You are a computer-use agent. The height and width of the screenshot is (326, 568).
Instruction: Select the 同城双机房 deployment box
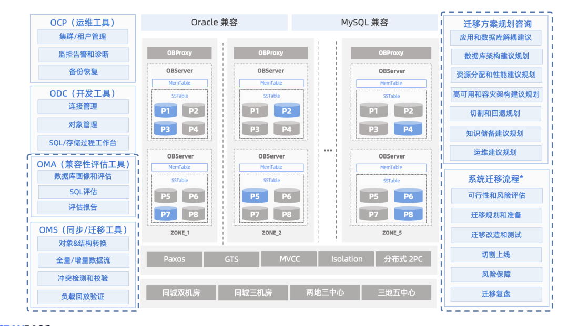tap(181, 292)
